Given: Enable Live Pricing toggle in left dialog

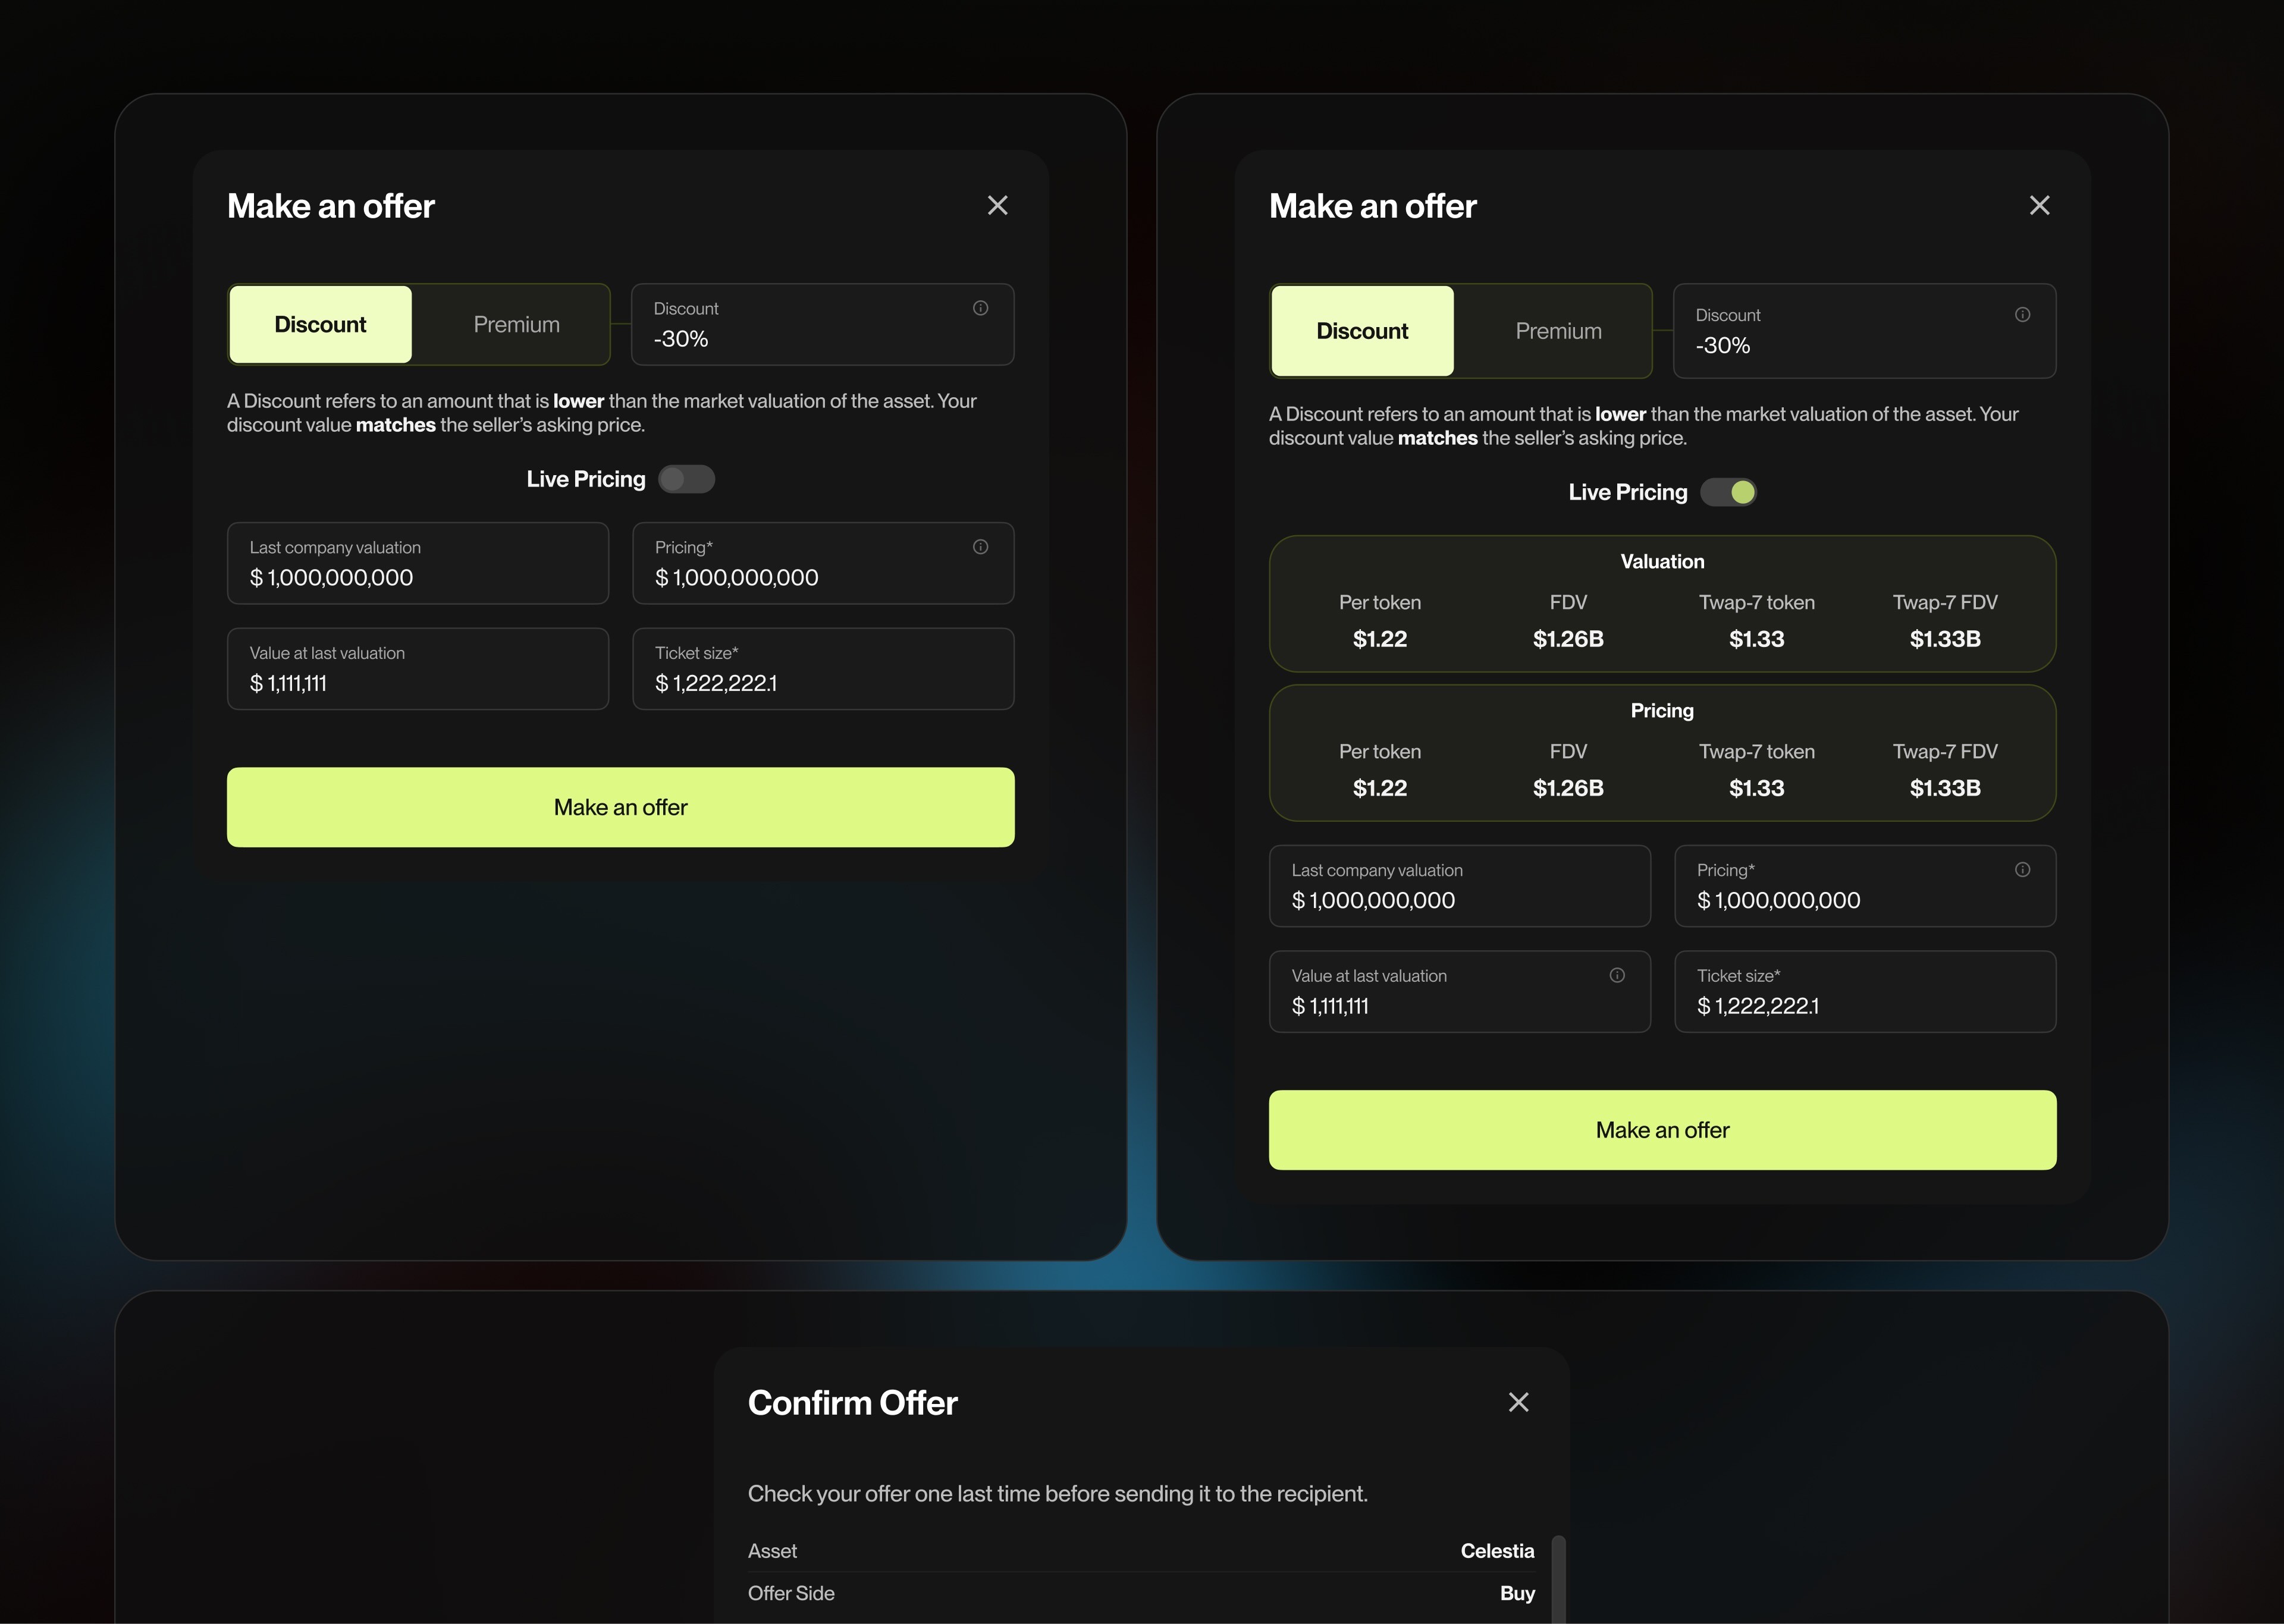Looking at the screenshot, I should click(x=686, y=479).
